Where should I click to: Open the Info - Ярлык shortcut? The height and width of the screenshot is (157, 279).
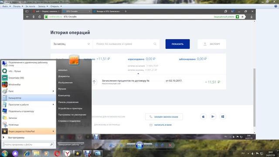[29, 71]
